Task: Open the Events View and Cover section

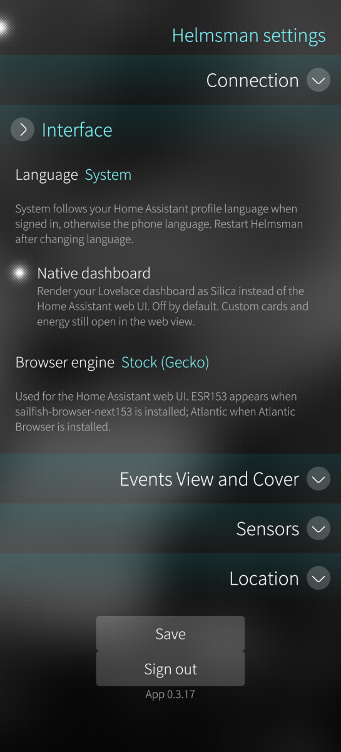Action: [x=170, y=479]
